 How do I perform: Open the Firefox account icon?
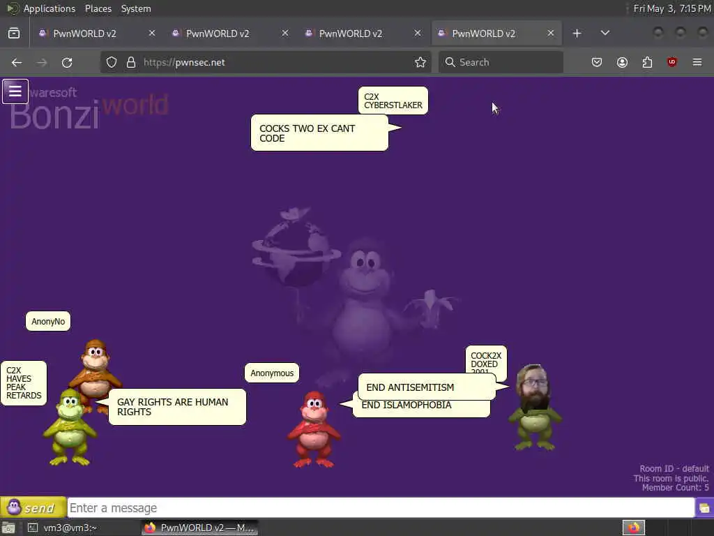[x=622, y=62]
